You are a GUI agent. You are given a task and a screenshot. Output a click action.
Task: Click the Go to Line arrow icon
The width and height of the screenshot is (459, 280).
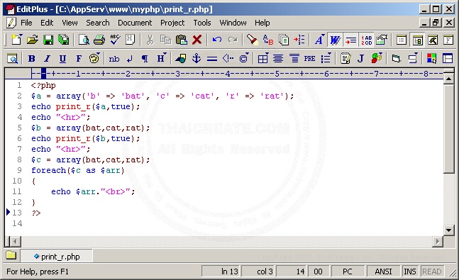(x=299, y=40)
